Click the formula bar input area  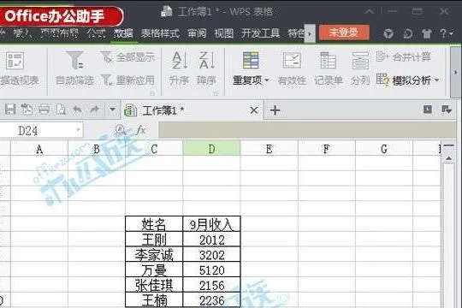[307, 130]
